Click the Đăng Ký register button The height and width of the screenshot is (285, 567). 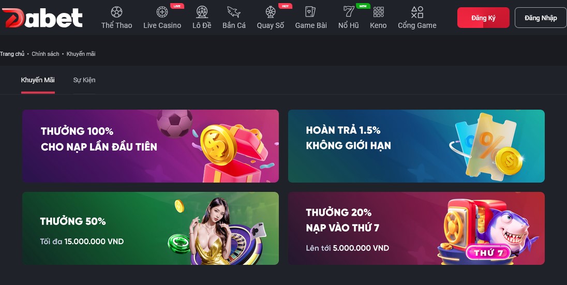click(483, 18)
